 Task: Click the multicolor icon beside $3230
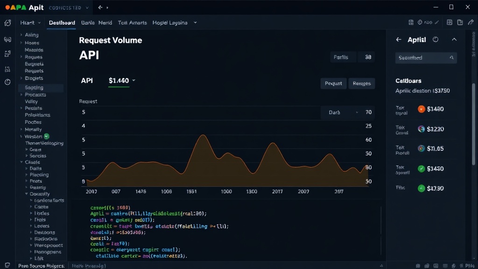[x=422, y=129]
